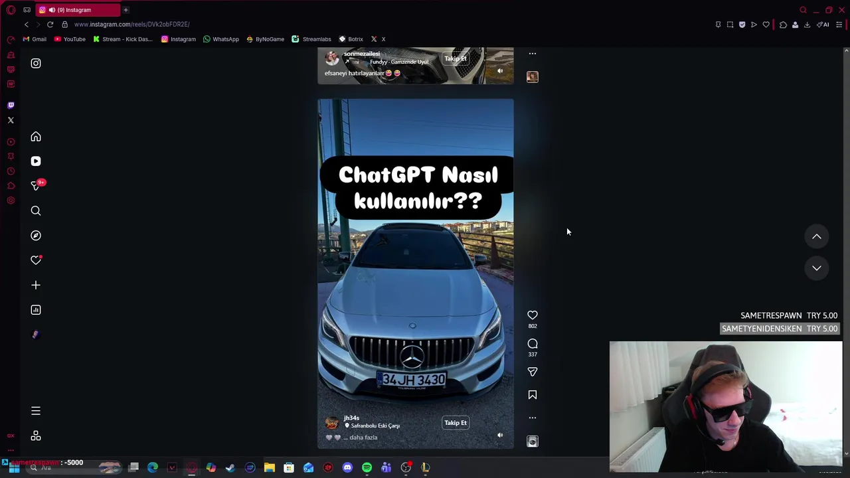
Task: Toggle the ad blocker shield icon
Action: point(742,25)
